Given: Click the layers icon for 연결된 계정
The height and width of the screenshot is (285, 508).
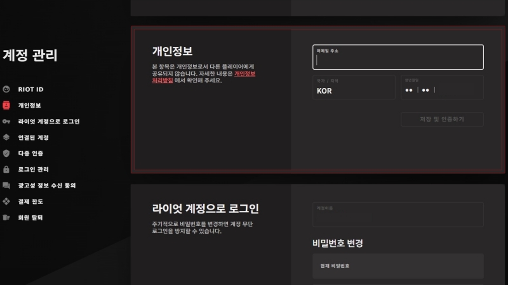Looking at the screenshot, I should pos(6,137).
